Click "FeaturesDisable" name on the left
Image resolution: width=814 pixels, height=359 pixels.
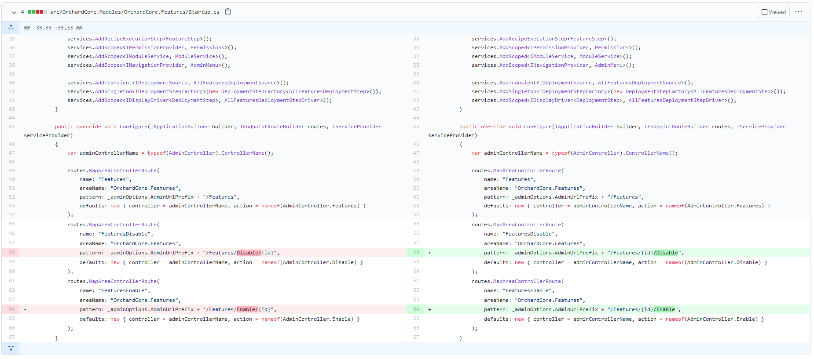[x=124, y=234]
